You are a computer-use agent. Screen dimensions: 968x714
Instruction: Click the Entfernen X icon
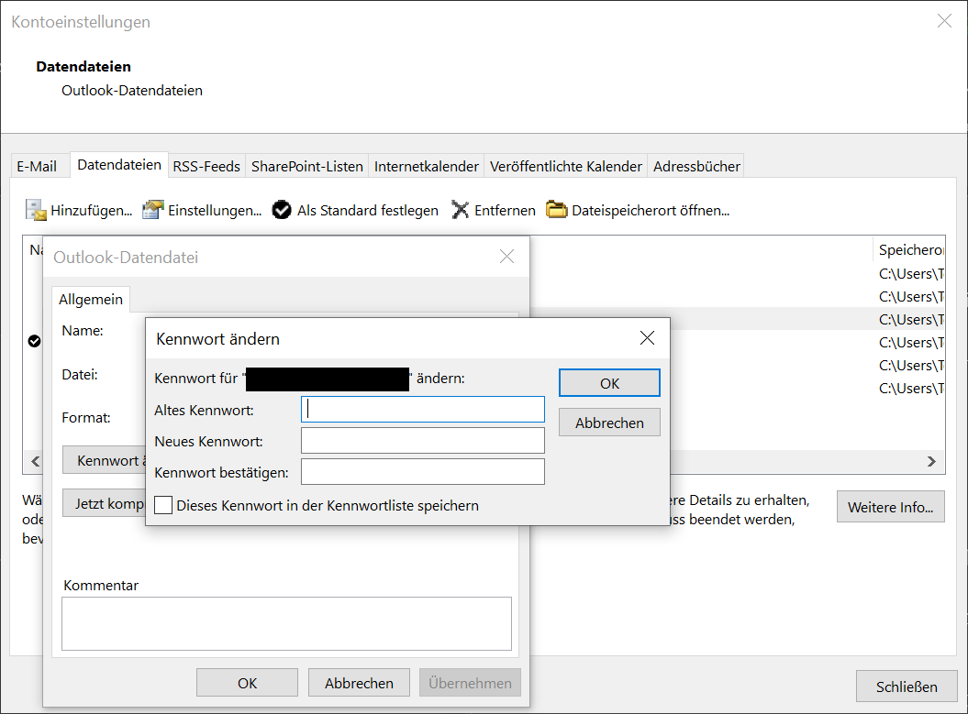tap(460, 210)
